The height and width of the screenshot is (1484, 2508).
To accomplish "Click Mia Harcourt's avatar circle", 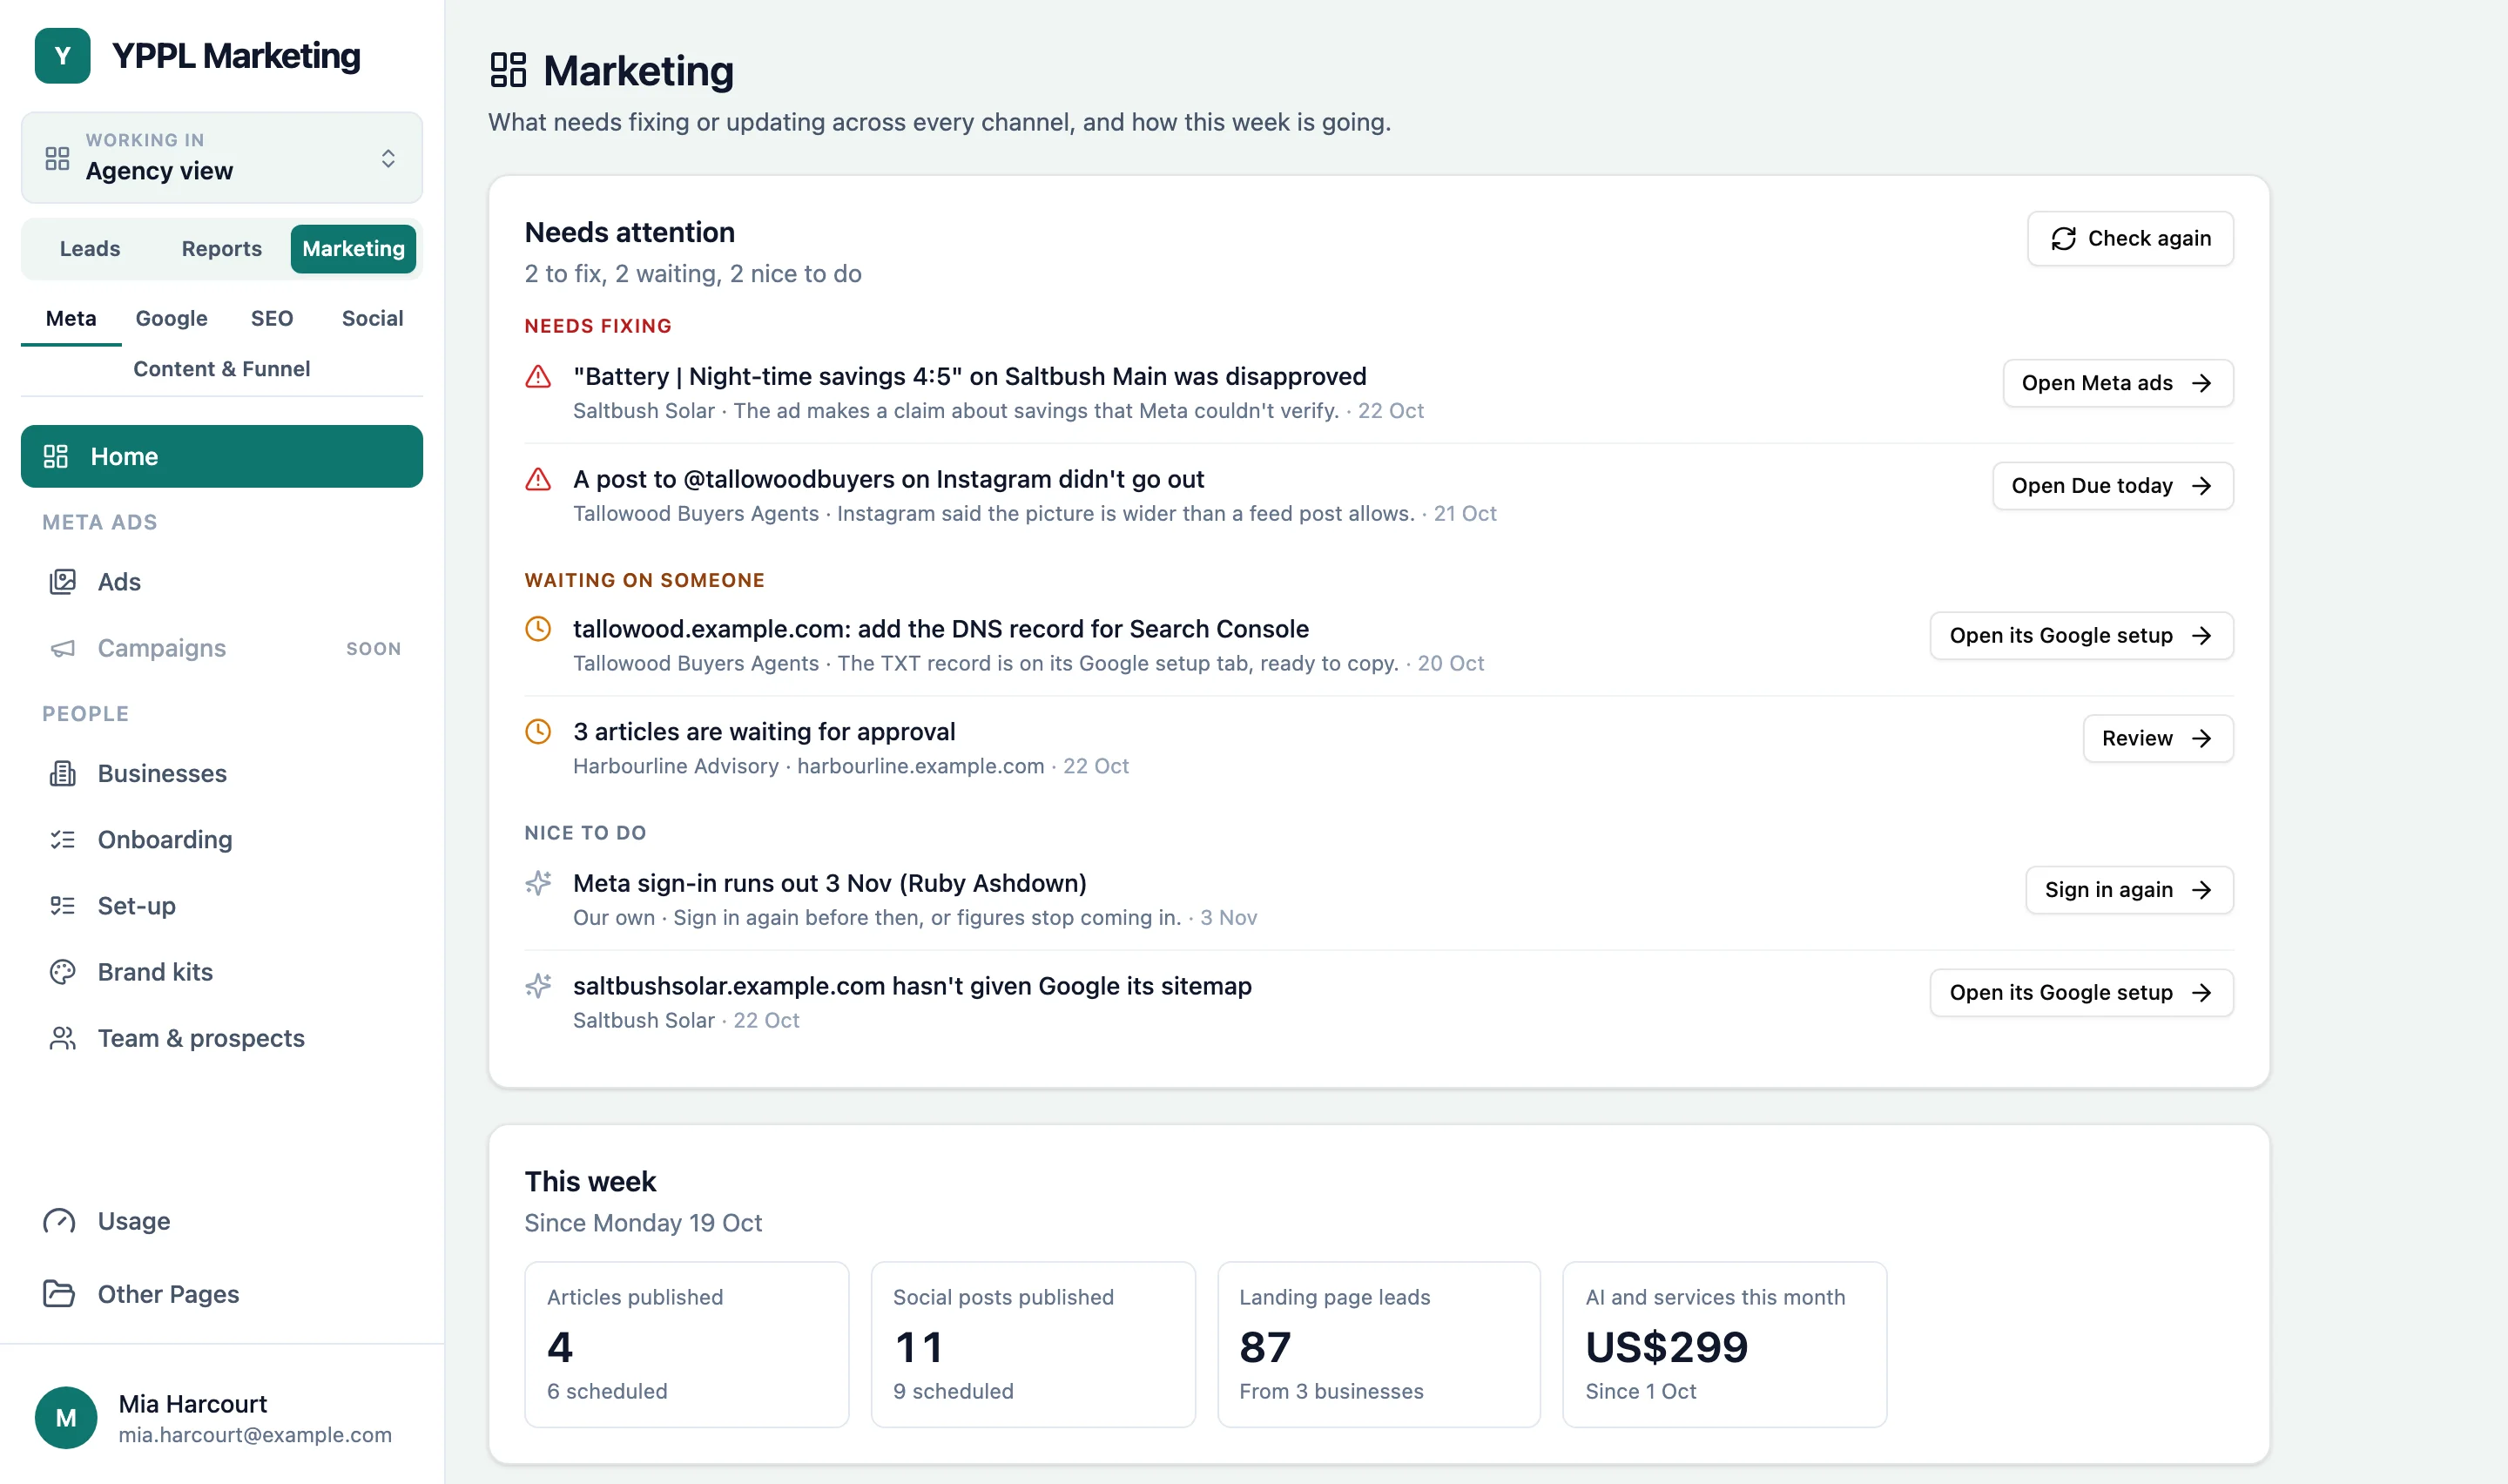I will click(x=66, y=1417).
